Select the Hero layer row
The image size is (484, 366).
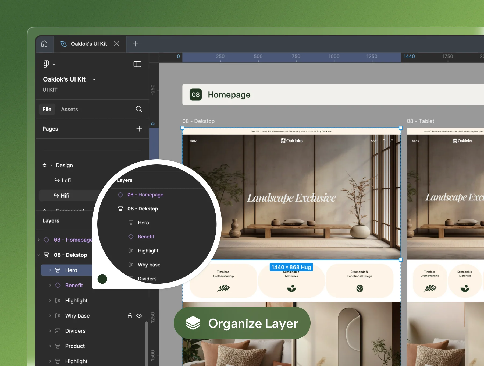click(x=66, y=270)
